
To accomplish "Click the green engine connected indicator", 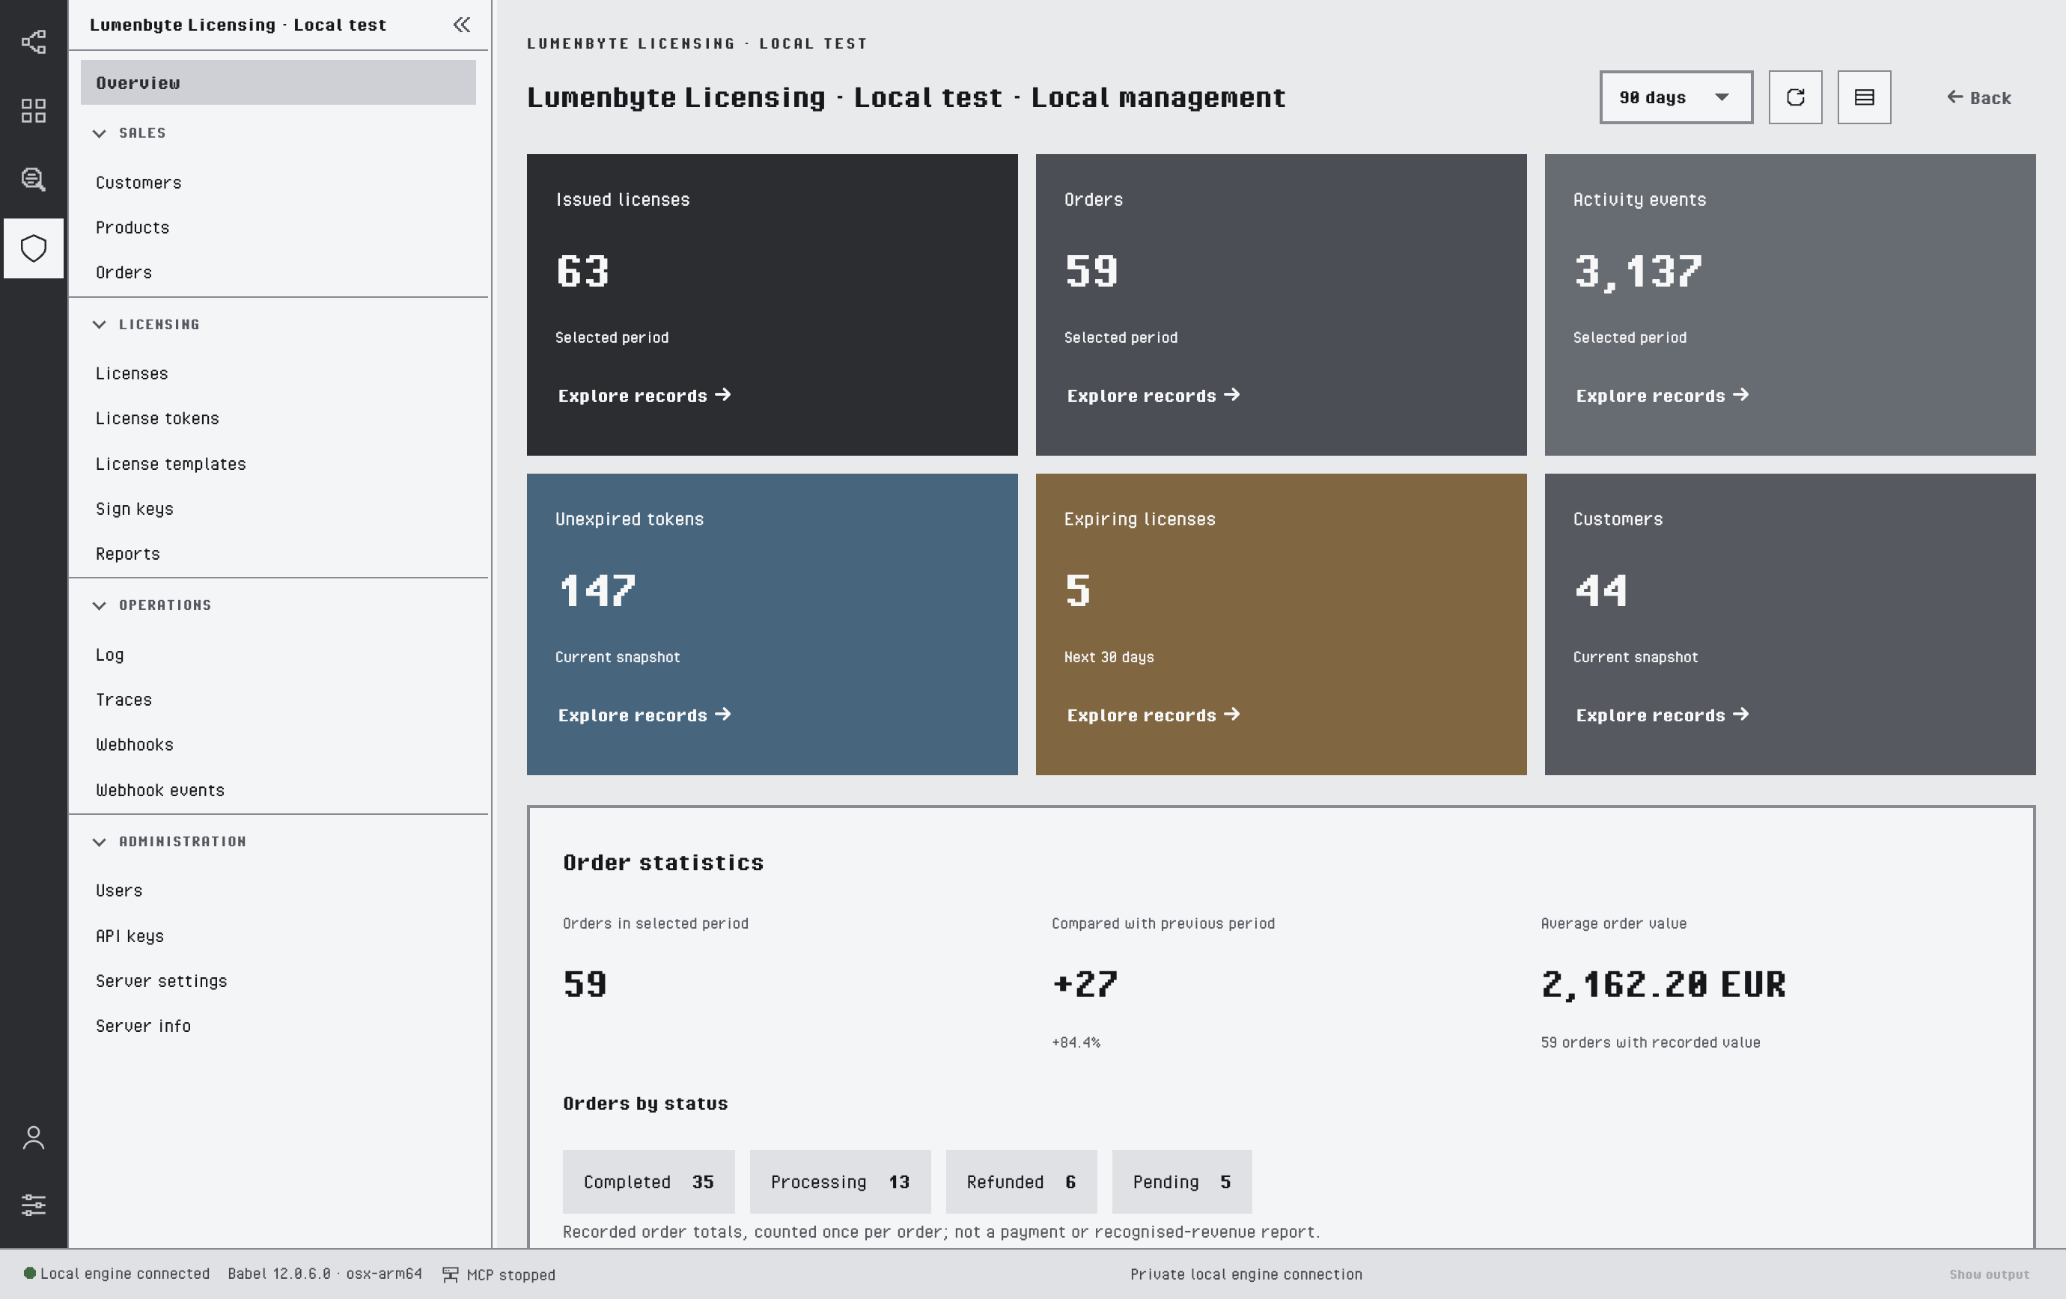I will [x=29, y=1274].
